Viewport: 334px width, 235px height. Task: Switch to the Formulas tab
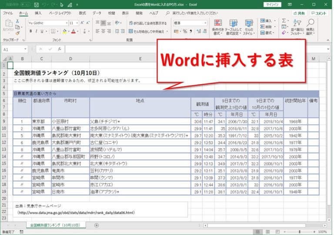[x=83, y=13]
